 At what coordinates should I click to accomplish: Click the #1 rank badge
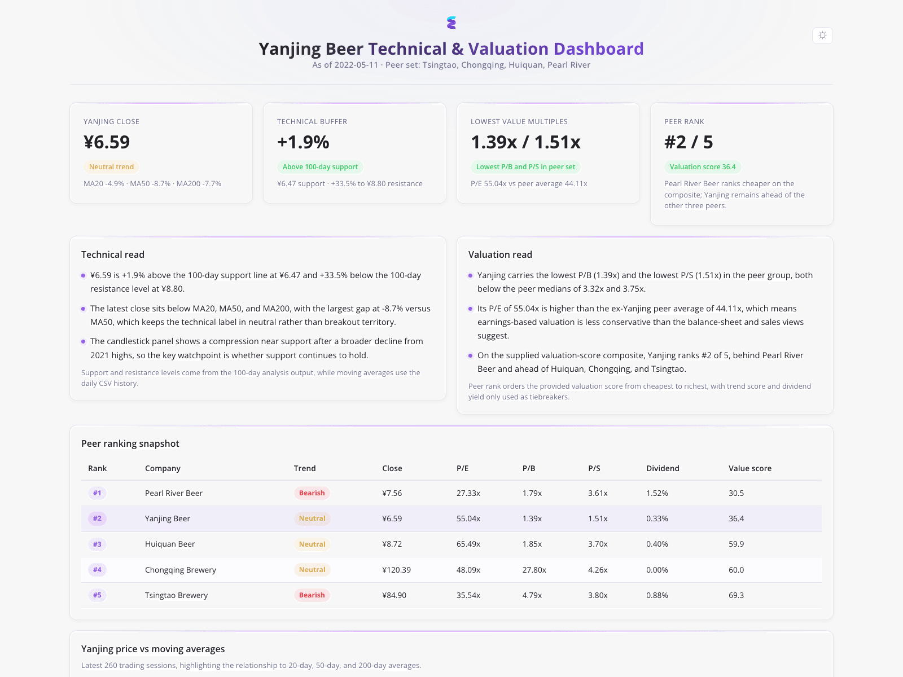coord(97,493)
